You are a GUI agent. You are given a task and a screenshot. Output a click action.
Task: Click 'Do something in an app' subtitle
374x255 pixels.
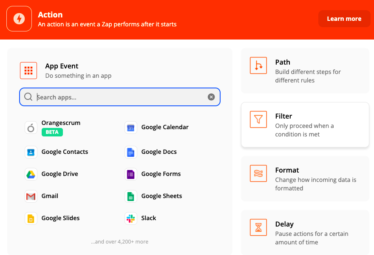pos(78,76)
